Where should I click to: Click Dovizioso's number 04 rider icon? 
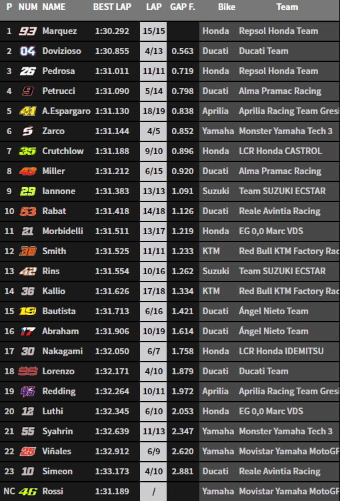28,51
